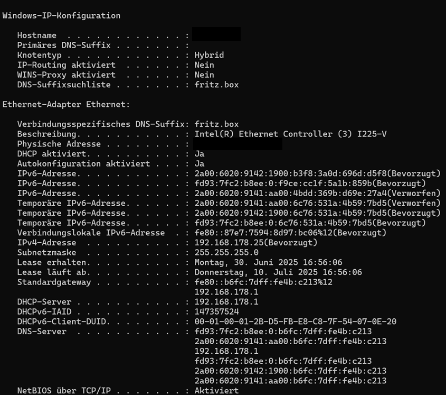Click the DHCP aktiviert Ja value
446x395 pixels.
coord(200,154)
